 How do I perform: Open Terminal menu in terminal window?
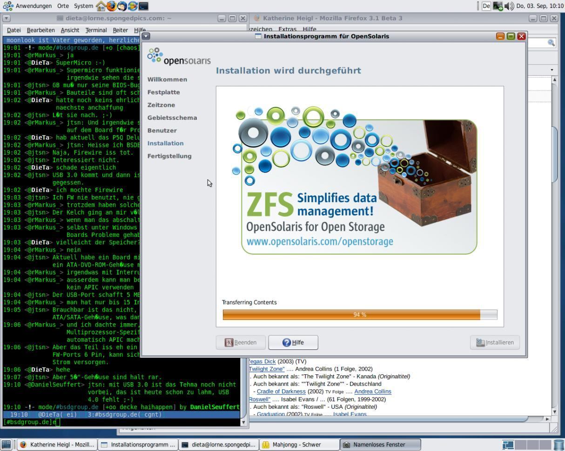96,30
